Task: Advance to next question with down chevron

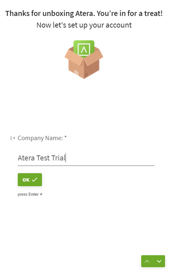Action: (159, 261)
